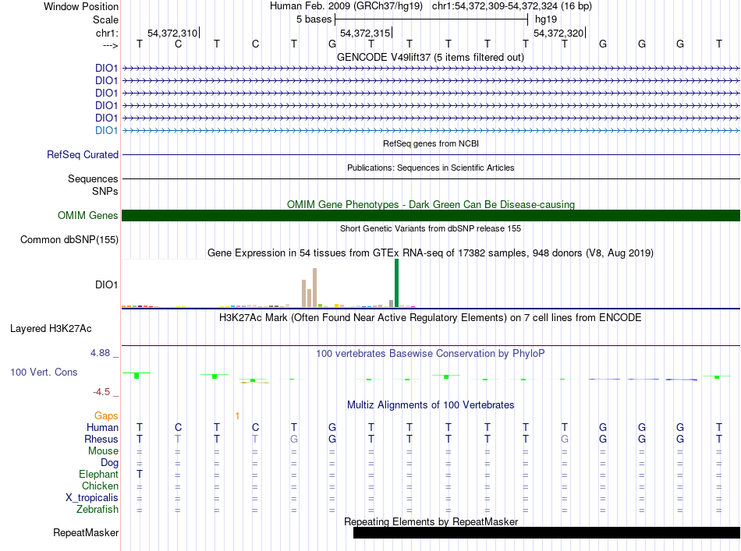Open 'Repeating Elements by RepeatMasker' track title
Image resolution: width=741 pixels, height=551 pixels.
point(431,521)
